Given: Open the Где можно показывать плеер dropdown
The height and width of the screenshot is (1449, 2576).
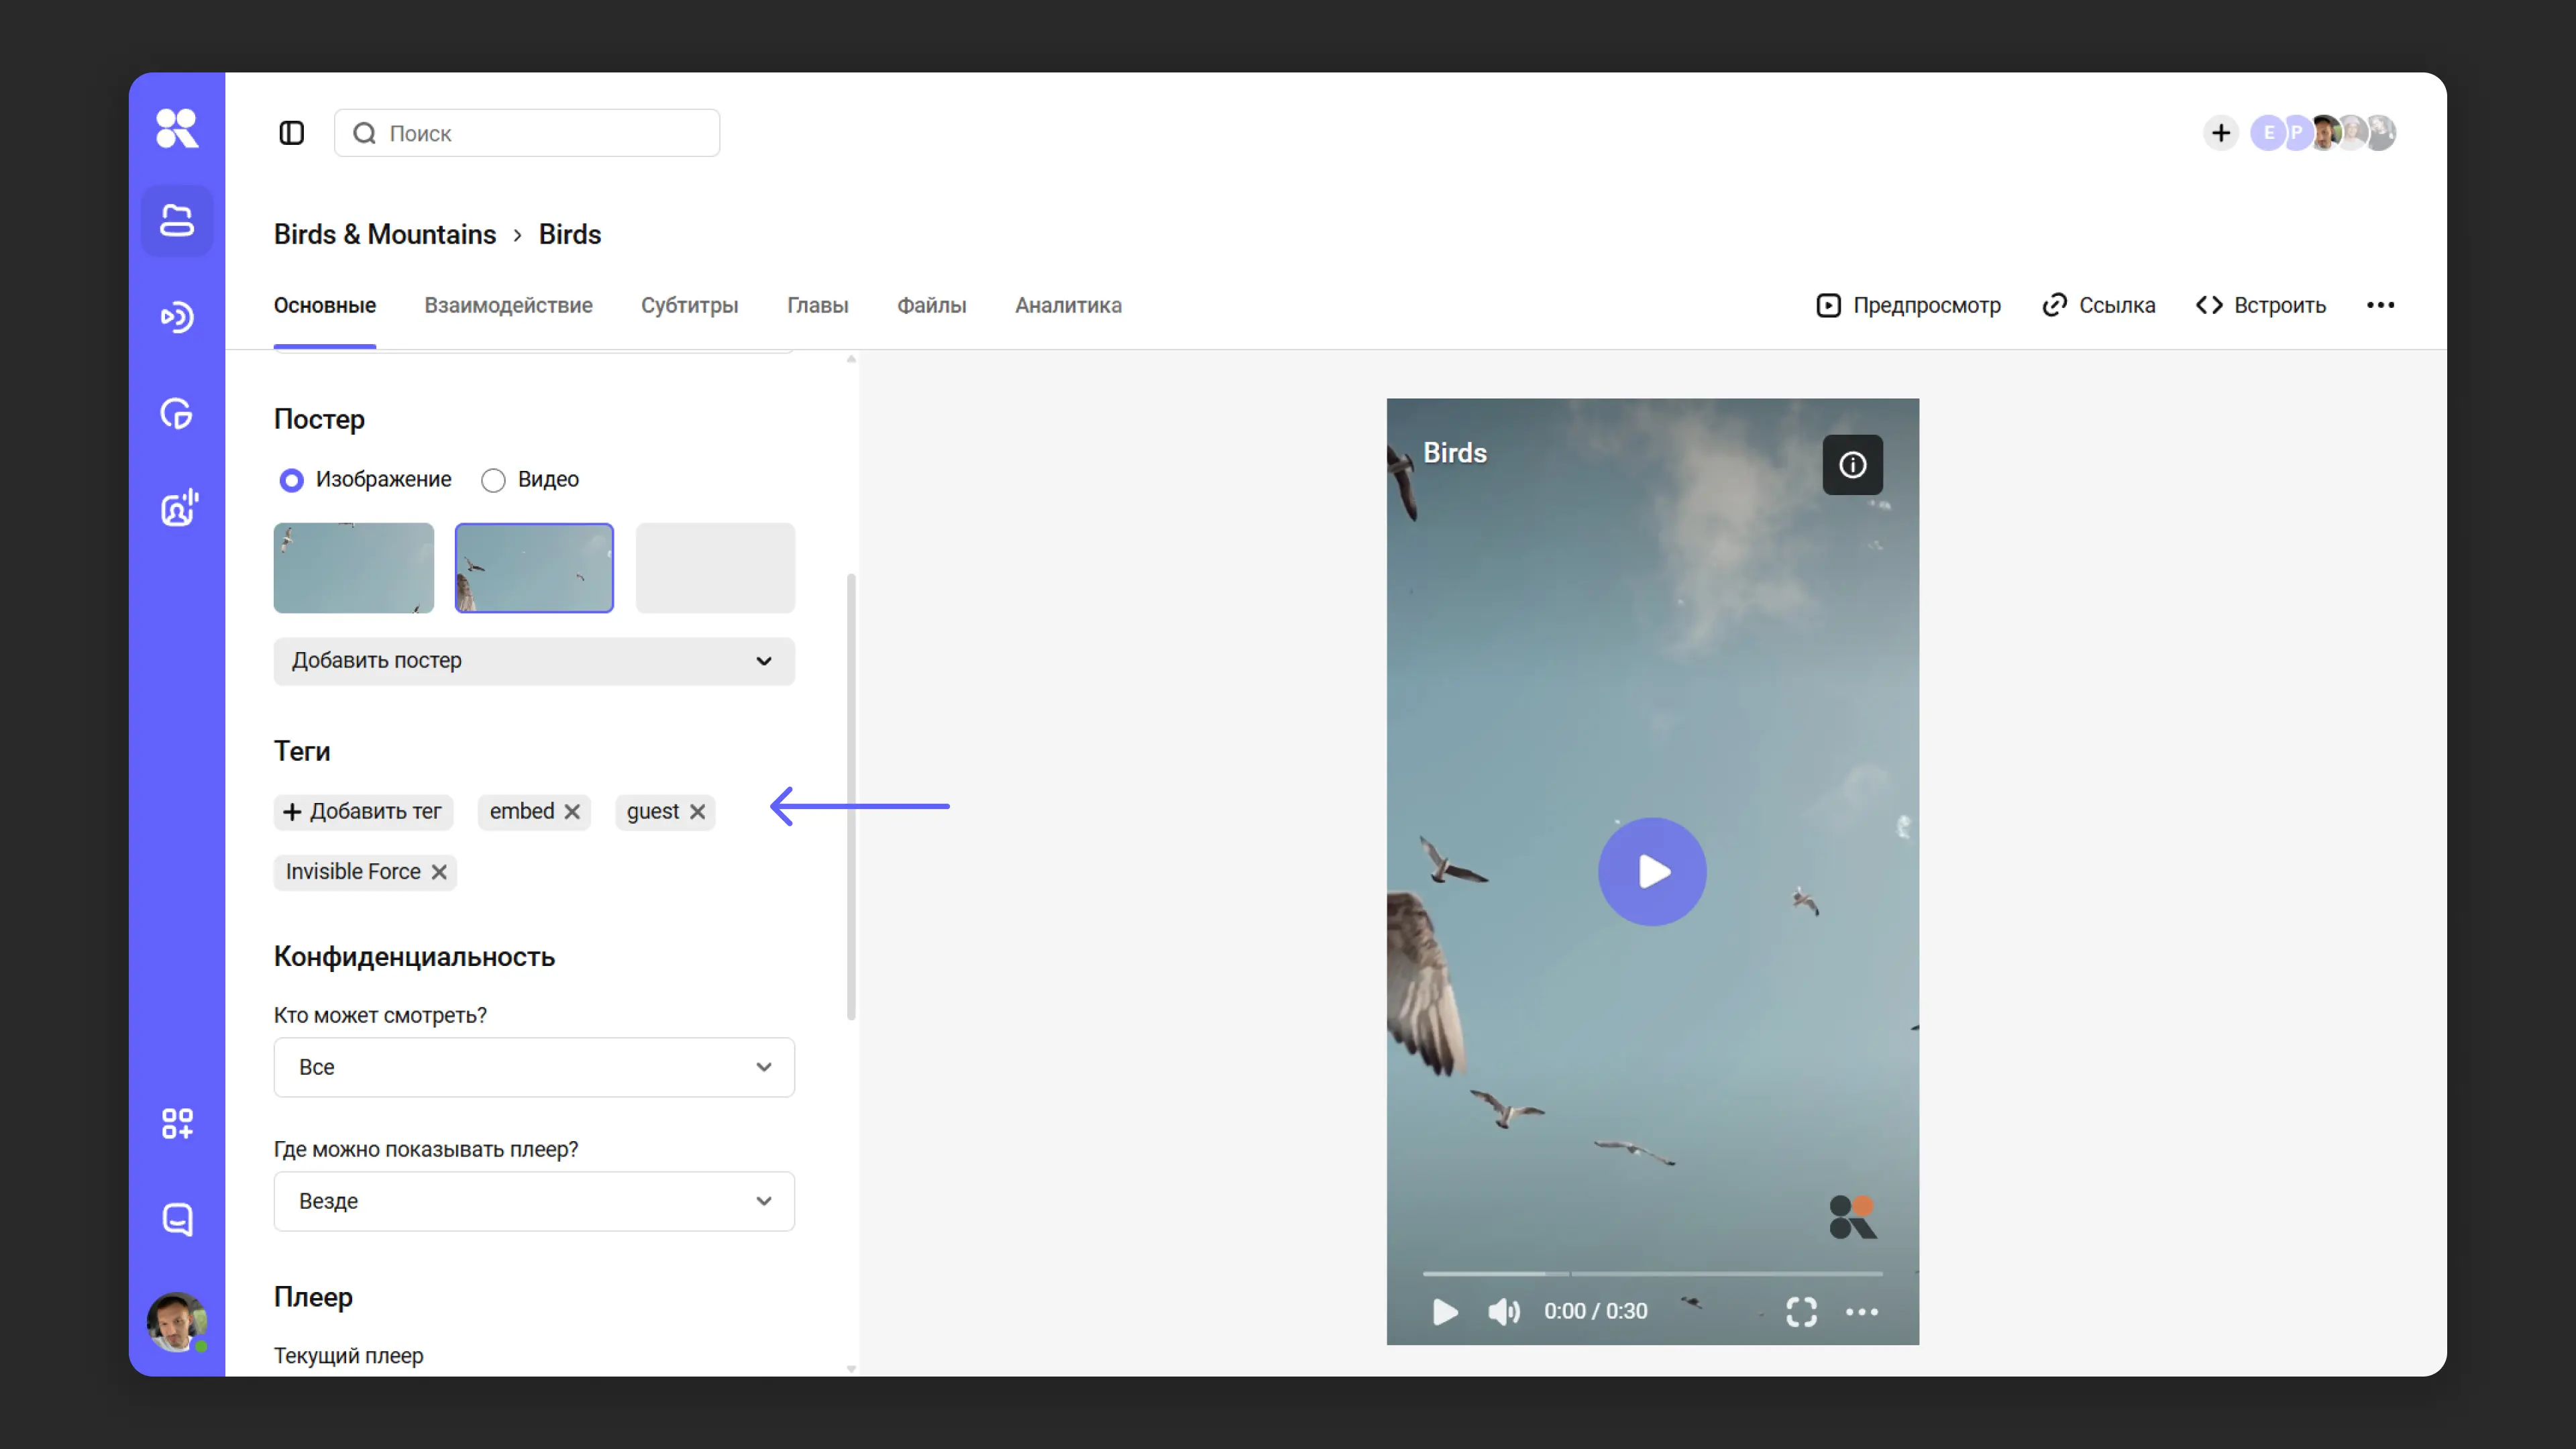Looking at the screenshot, I should (534, 1201).
